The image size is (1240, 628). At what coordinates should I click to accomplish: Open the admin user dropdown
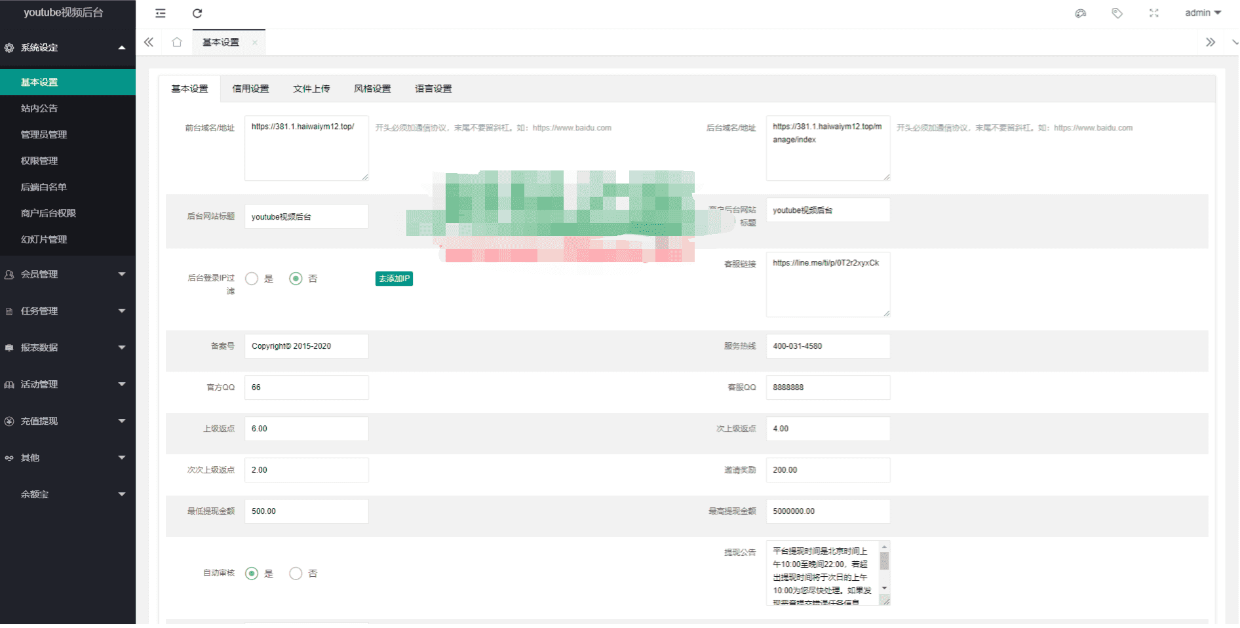(1203, 13)
